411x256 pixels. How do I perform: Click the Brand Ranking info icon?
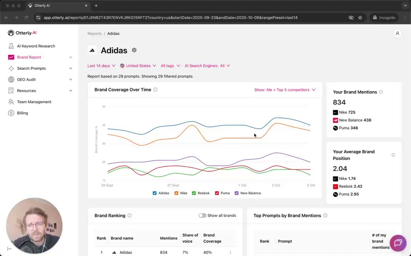[130, 215]
